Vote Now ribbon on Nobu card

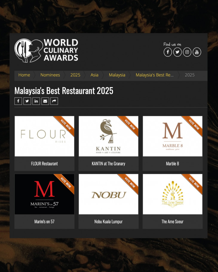130,183
